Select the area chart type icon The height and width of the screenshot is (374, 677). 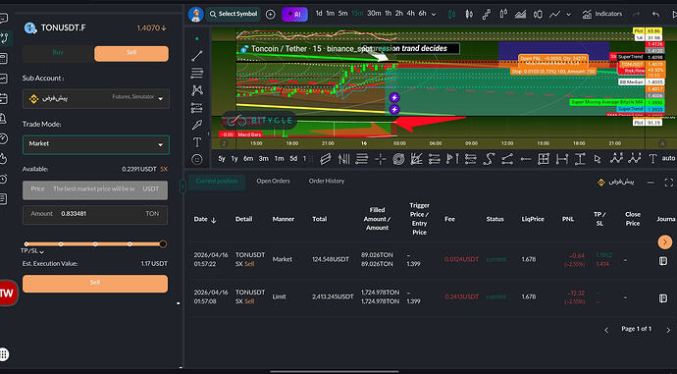point(520,15)
